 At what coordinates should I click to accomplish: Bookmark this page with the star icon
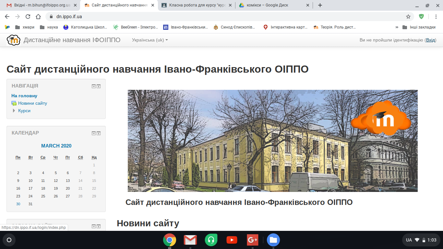click(408, 17)
